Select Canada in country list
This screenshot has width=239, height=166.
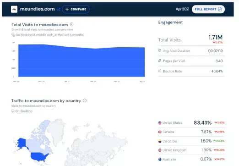click(191, 132)
